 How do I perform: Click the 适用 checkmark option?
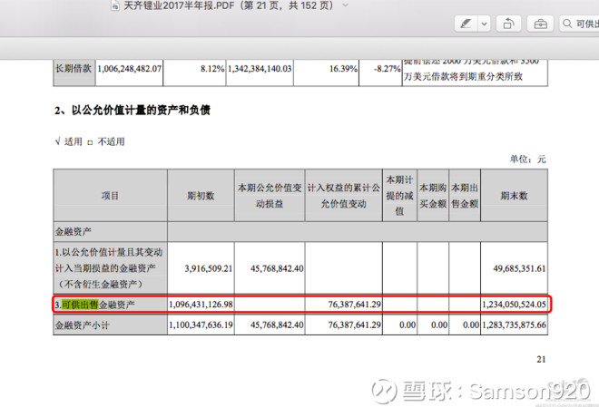69,141
